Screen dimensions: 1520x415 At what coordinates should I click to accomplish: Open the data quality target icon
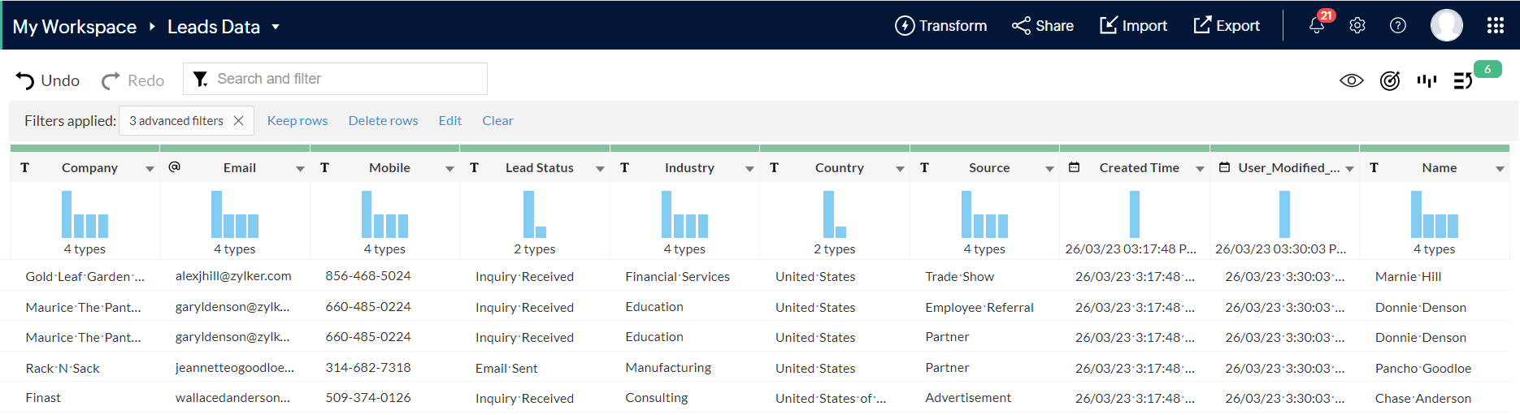[1390, 80]
